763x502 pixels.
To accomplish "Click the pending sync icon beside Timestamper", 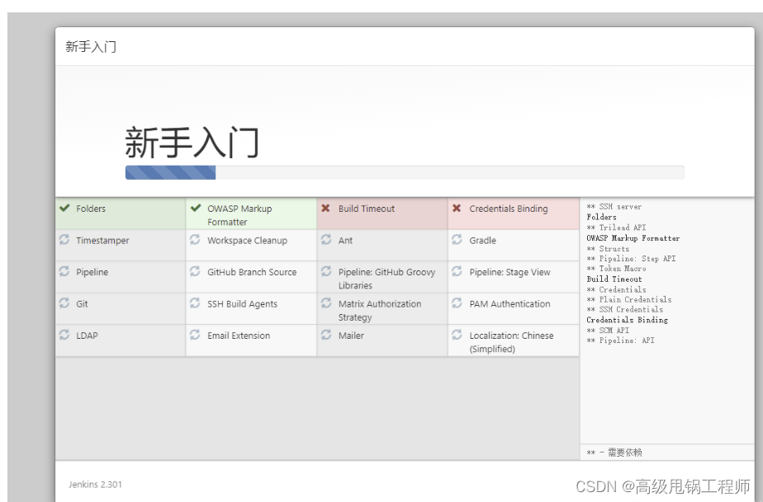I will (64, 240).
